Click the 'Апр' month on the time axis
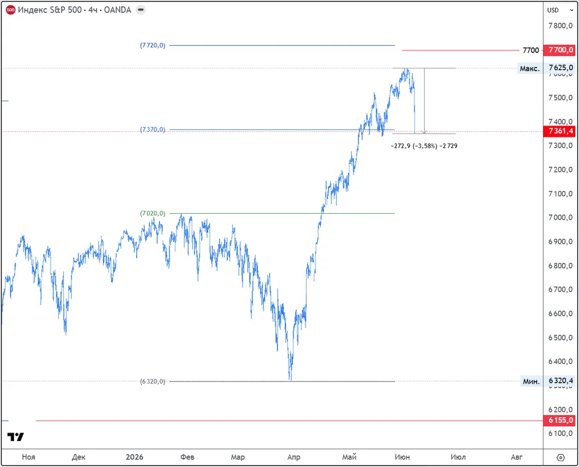 tap(293, 457)
